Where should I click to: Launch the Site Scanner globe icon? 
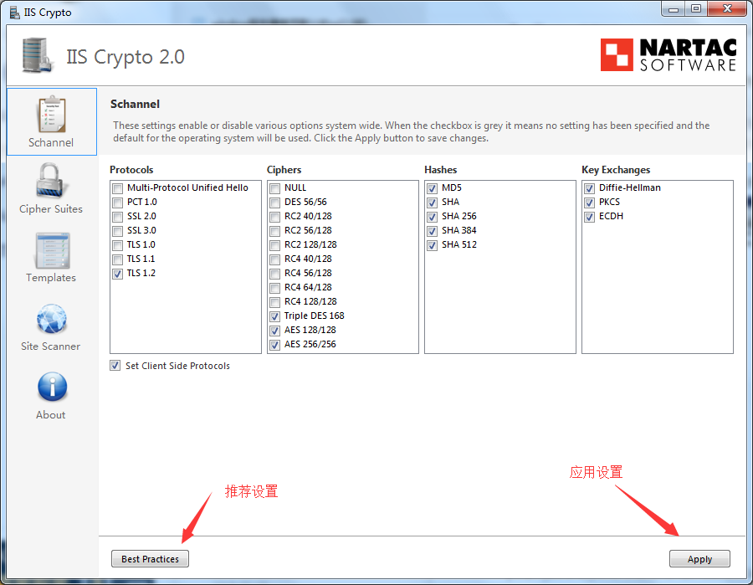[x=52, y=319]
